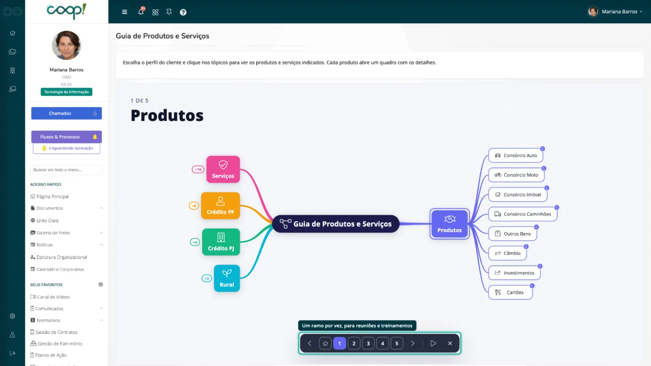
Task: Click the logout icon in left rail
Action: pos(13,353)
